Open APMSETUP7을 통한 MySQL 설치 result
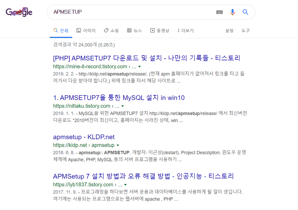Viewport: 298px width, 210px height. (119, 98)
